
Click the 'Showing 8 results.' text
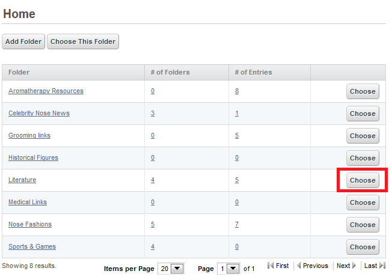click(29, 266)
